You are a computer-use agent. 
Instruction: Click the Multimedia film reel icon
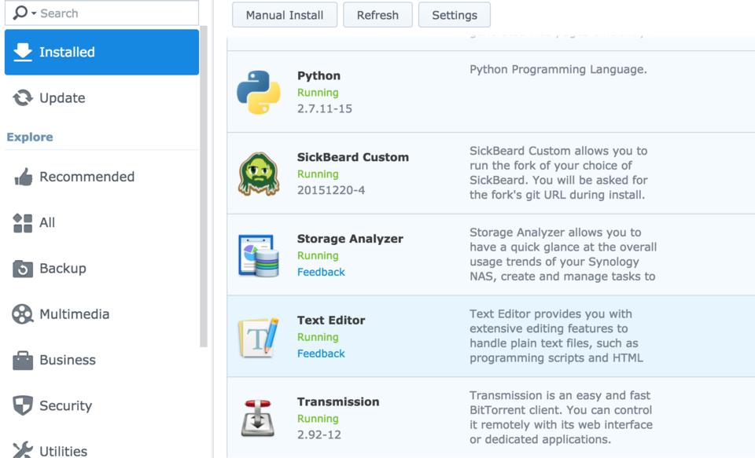pyautogui.click(x=23, y=314)
